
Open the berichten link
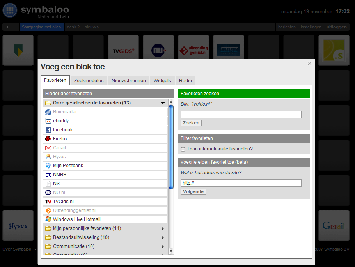pos(287,27)
